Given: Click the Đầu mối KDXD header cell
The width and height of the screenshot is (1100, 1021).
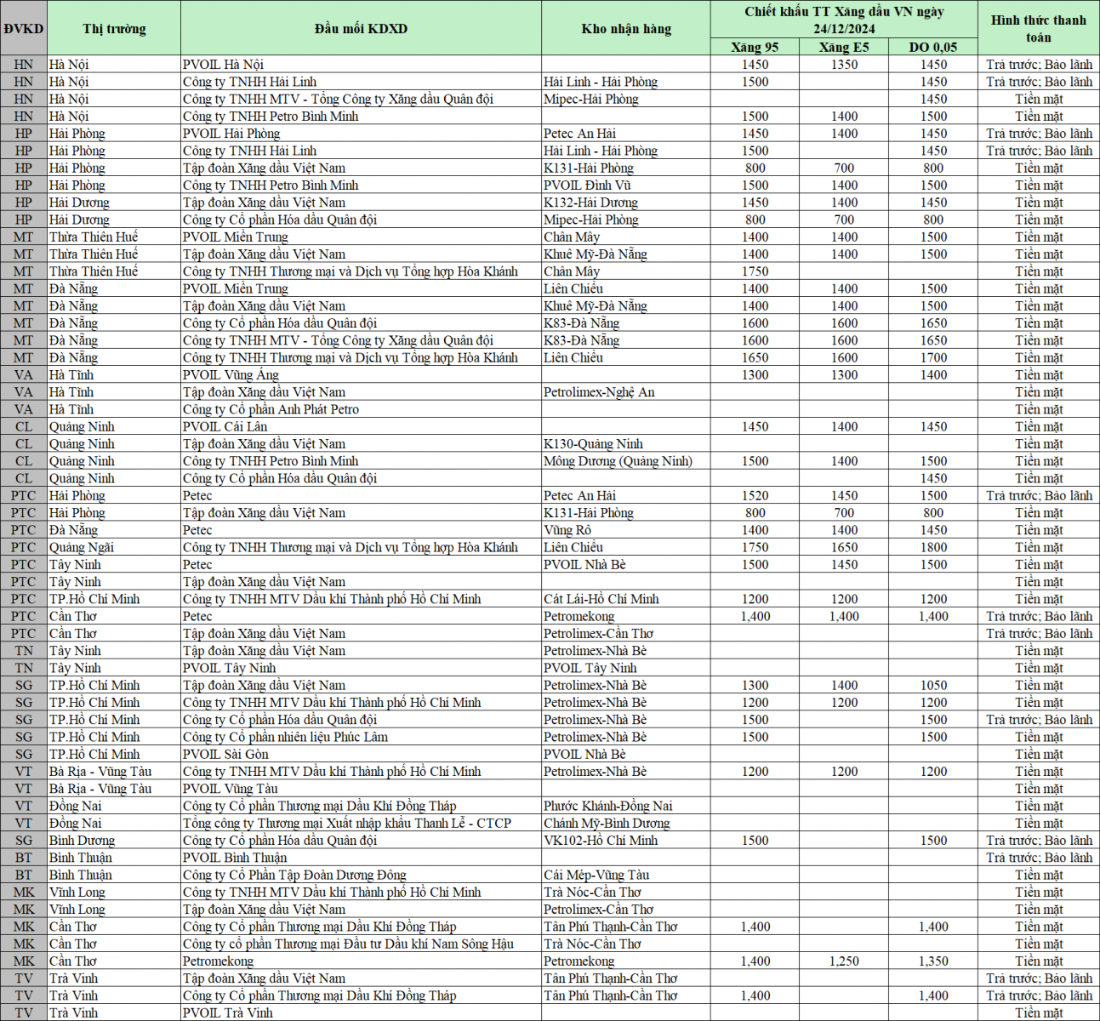Looking at the screenshot, I should 361,28.
